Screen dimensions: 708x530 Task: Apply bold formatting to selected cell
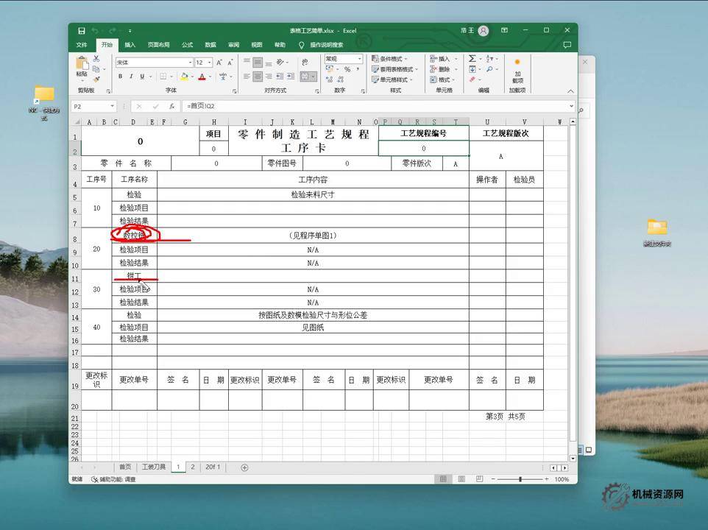coord(119,76)
